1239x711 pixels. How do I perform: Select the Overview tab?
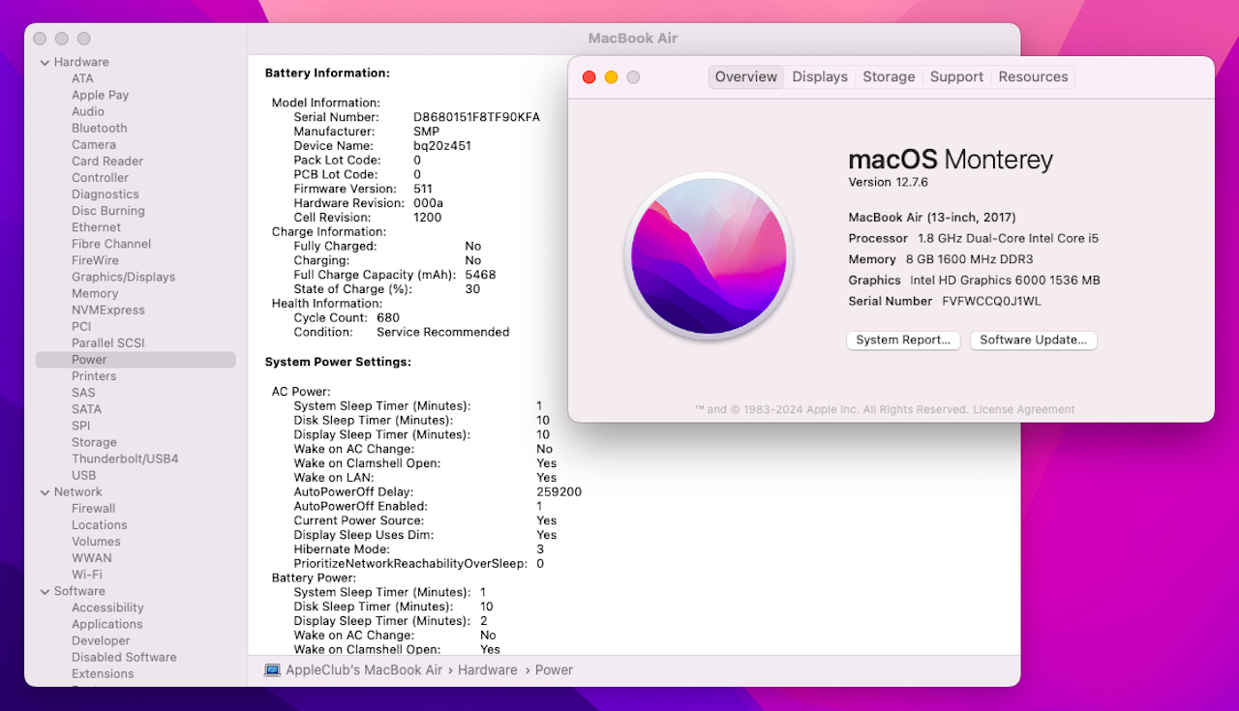click(x=746, y=76)
